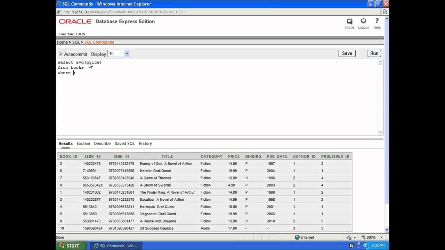Click the SQL Commands taskbar item
The image size is (445, 250).
pyautogui.click(x=116, y=246)
